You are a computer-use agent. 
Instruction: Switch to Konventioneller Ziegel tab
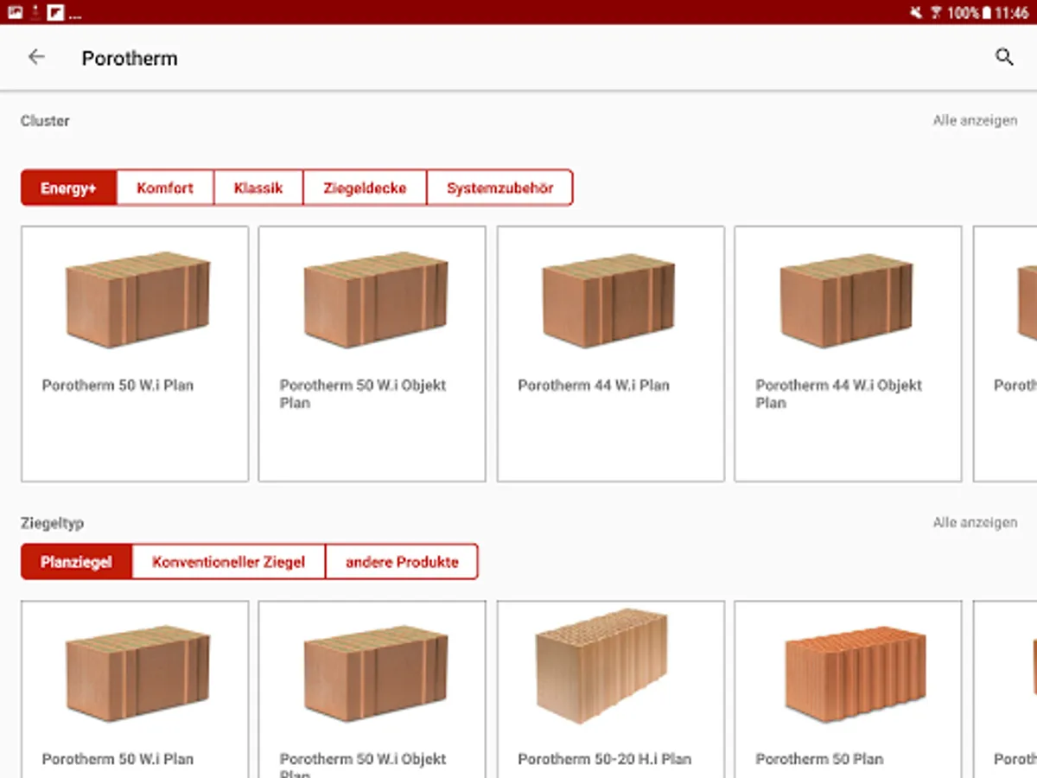click(x=229, y=562)
